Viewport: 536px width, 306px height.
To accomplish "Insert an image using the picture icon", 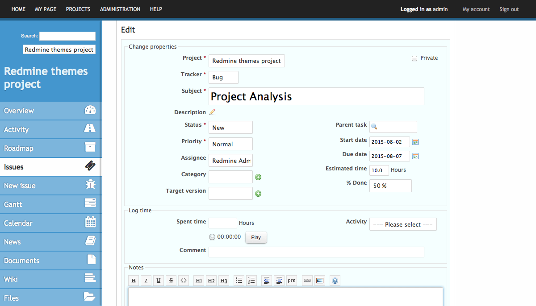I will (319, 281).
